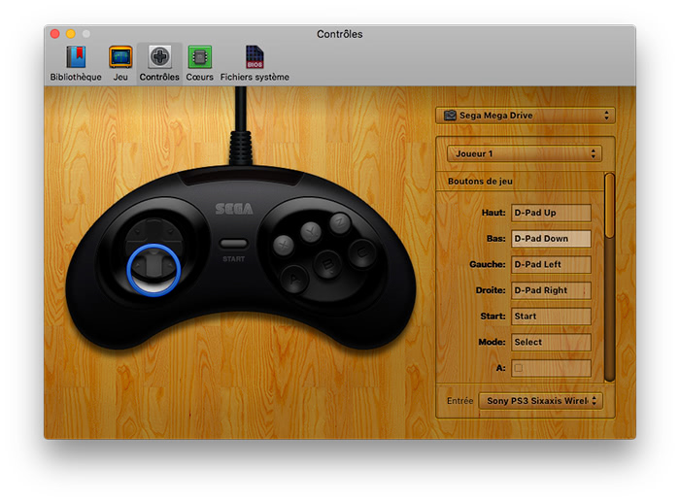Click the Entrée label

[x=459, y=401]
